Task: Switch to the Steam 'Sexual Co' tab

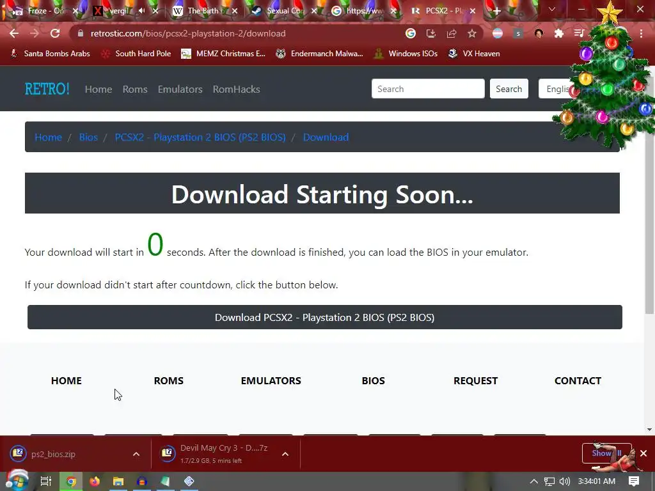Action: 284,11
